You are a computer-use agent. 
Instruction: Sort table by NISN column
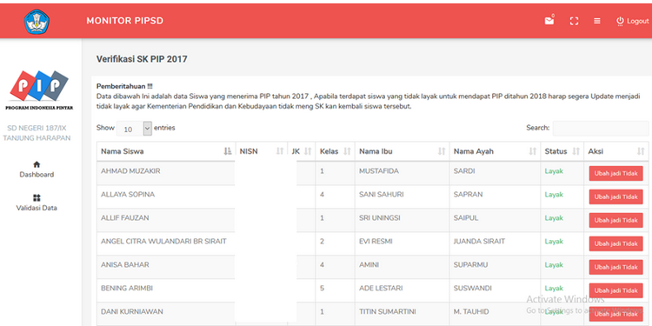tap(262, 151)
